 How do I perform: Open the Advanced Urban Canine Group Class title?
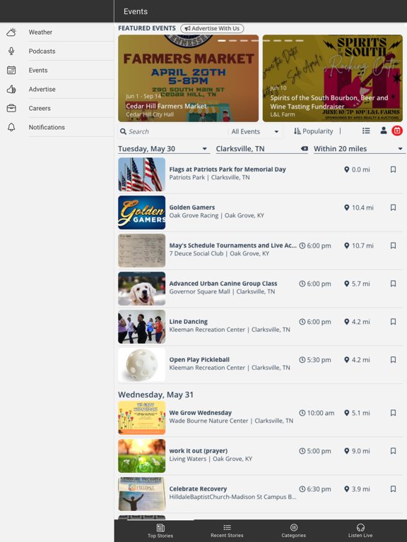coord(223,284)
